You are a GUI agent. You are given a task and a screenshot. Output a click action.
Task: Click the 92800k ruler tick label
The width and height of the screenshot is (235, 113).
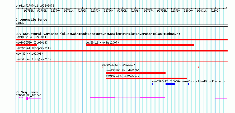point(189,11)
